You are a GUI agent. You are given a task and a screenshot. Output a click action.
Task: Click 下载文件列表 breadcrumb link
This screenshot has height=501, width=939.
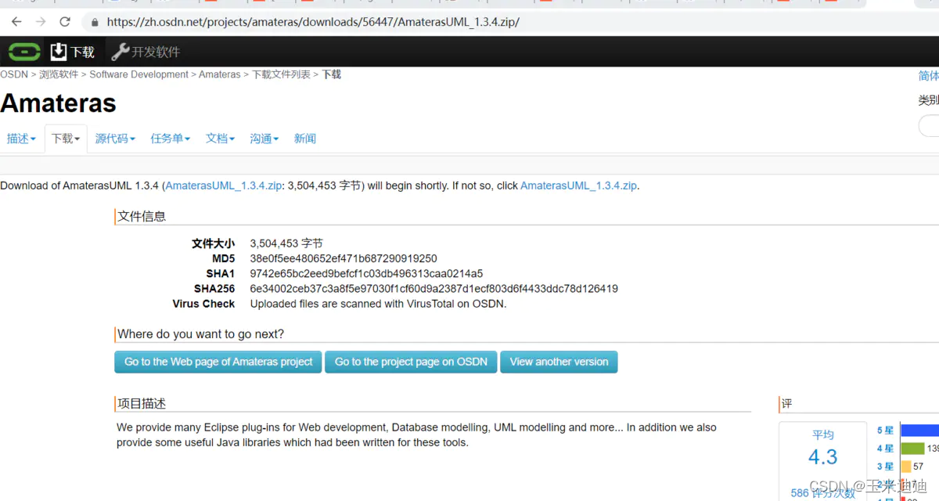pos(281,74)
